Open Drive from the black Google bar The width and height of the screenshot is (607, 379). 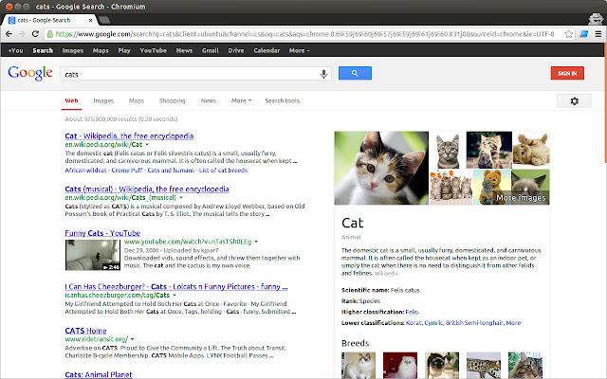tap(236, 50)
